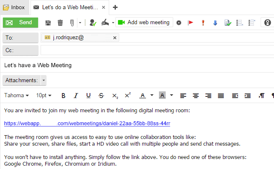Switch to the Inbox tab

pos(14,8)
